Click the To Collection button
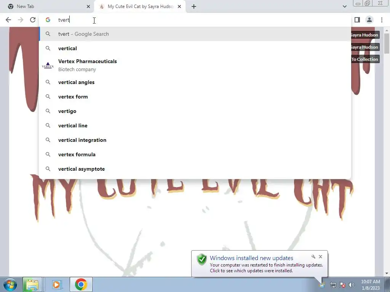This screenshot has width=390, height=292. 365,59
